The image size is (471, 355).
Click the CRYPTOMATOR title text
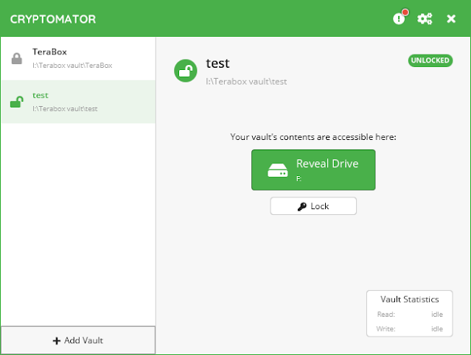[53, 19]
